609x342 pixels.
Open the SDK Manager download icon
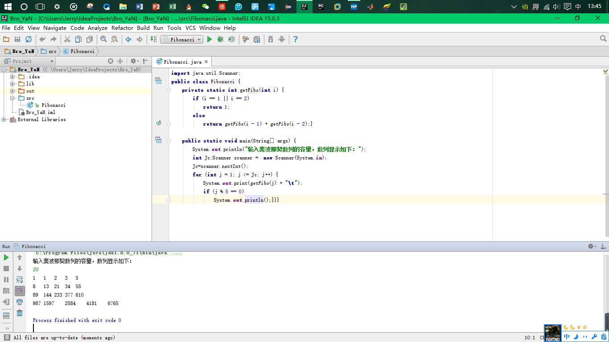271,39
